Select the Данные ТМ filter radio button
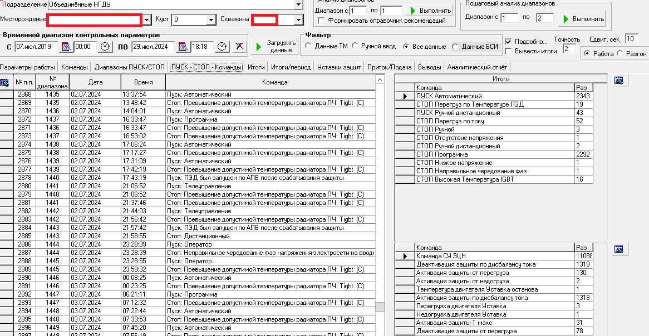The image size is (649, 336). [308, 46]
